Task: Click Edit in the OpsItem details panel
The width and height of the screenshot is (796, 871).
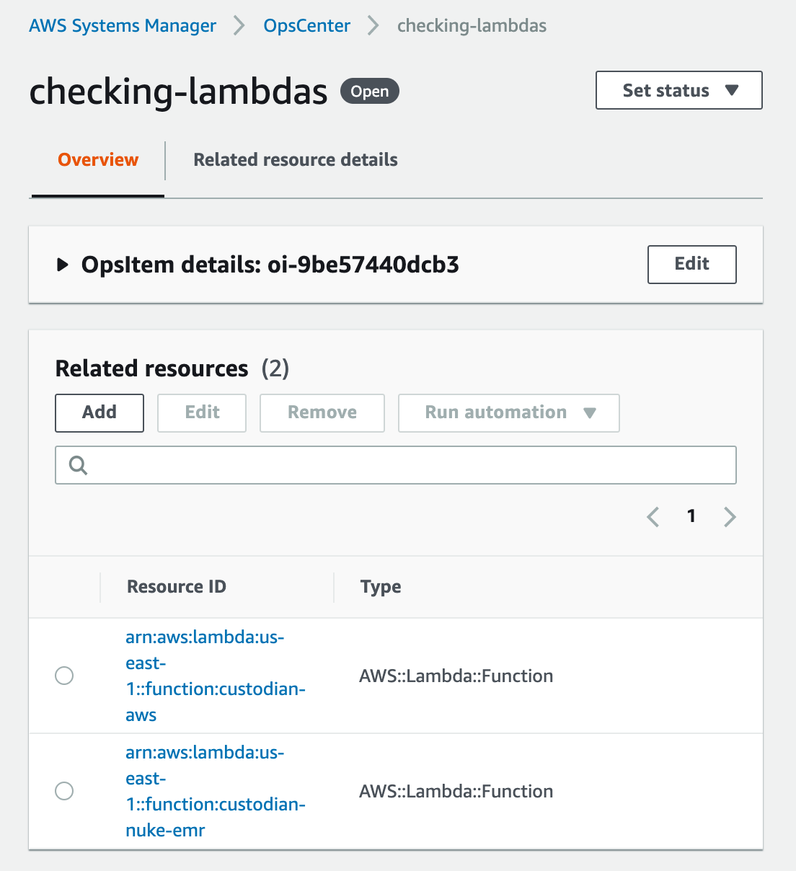Action: click(692, 264)
